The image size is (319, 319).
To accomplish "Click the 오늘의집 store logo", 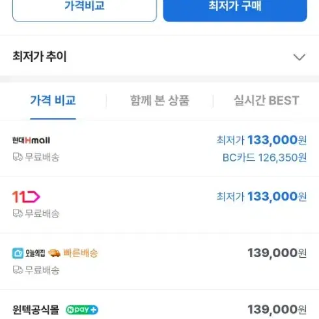I will [29, 253].
